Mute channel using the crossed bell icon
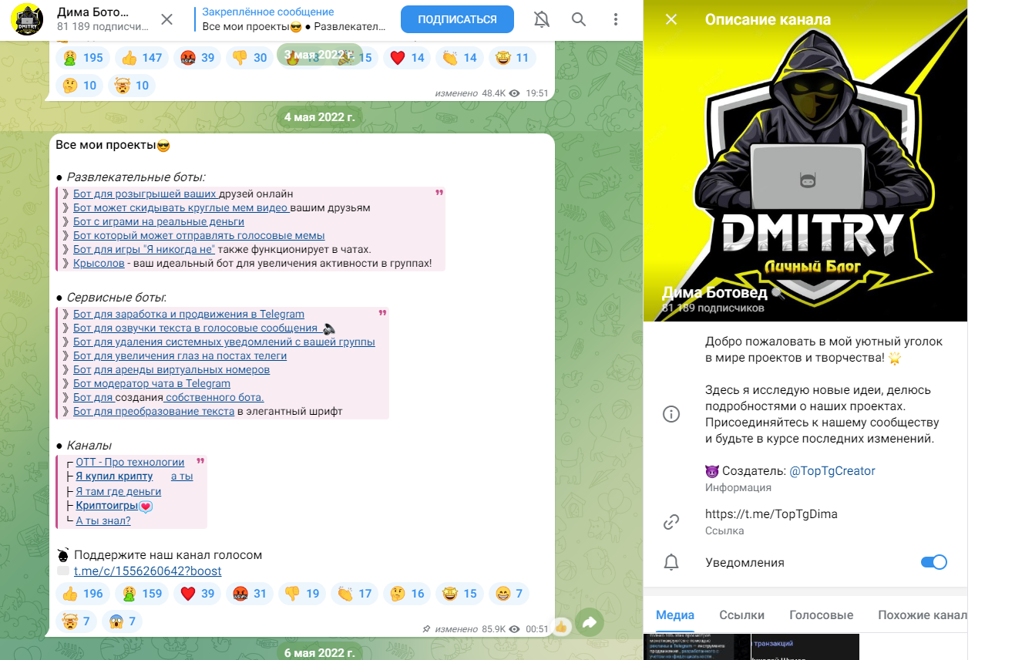The height and width of the screenshot is (660, 1032). click(x=542, y=19)
